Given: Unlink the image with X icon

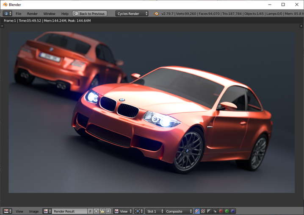Looking at the screenshot, I should coord(108,211).
